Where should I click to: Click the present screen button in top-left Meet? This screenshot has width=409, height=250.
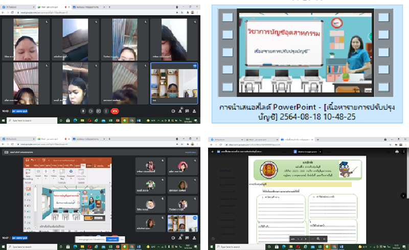[x=99, y=110]
